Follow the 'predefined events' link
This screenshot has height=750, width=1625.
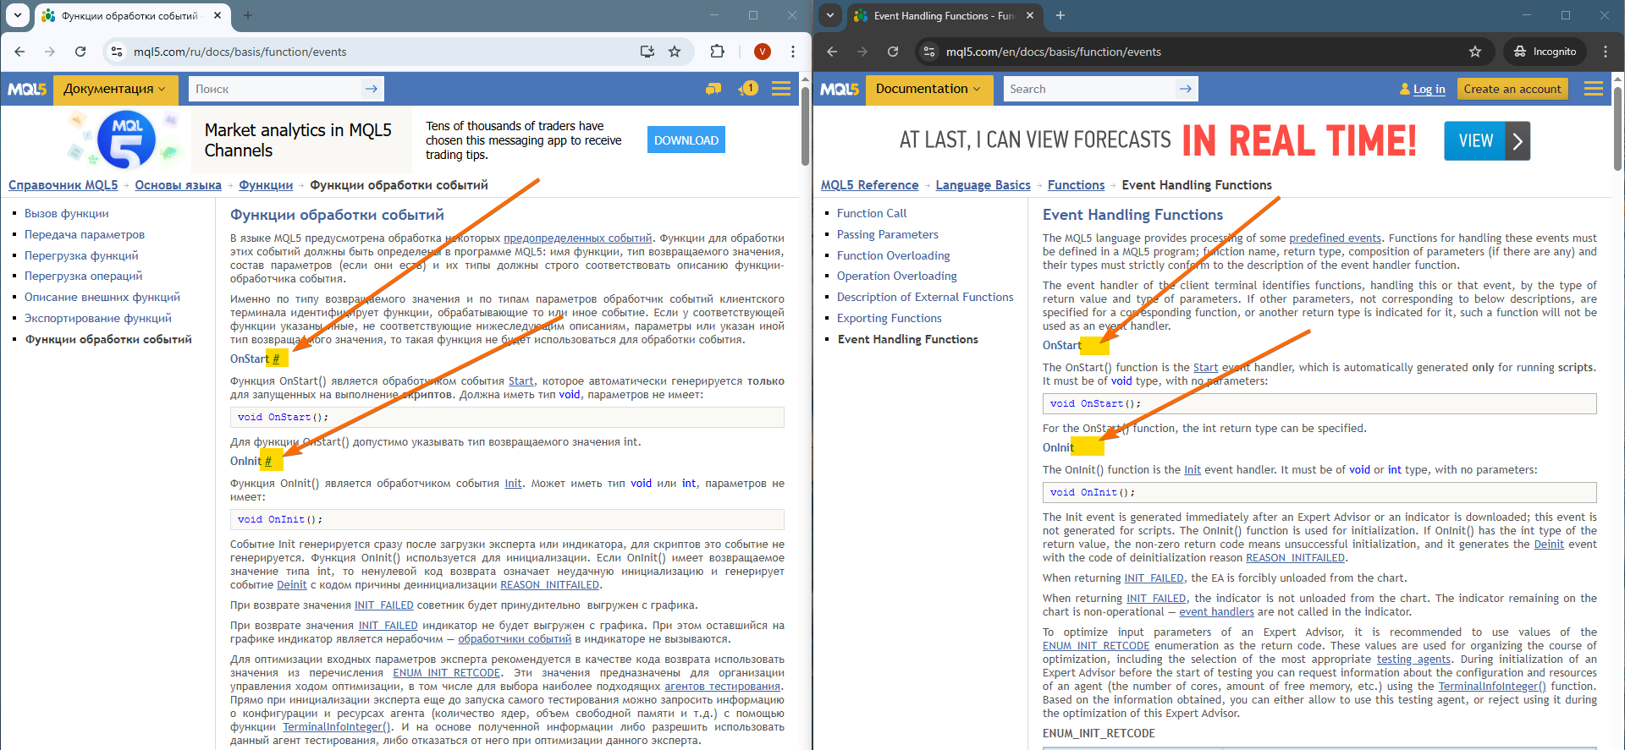pyautogui.click(x=1335, y=238)
